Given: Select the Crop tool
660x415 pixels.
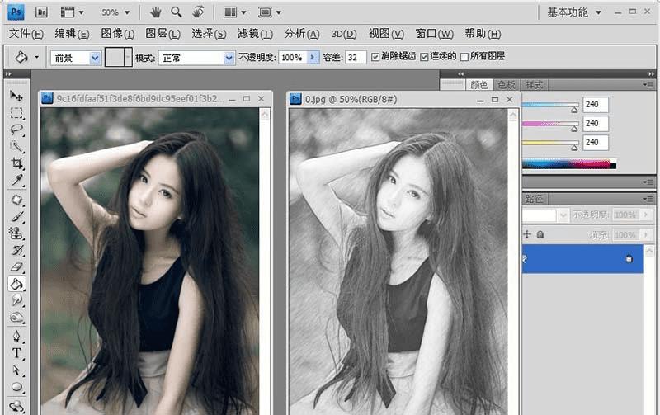Looking at the screenshot, I should pos(16,164).
